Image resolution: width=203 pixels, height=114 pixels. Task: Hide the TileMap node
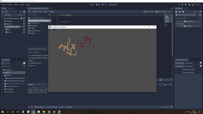click(24, 21)
